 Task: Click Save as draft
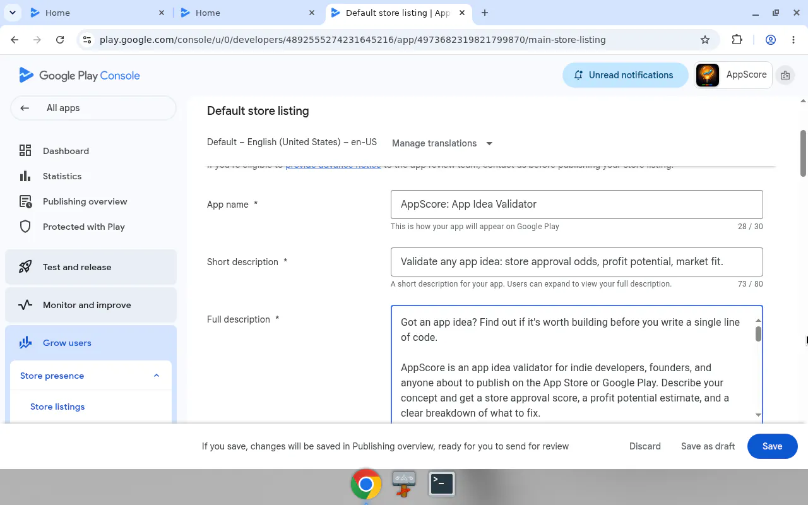[x=708, y=446]
